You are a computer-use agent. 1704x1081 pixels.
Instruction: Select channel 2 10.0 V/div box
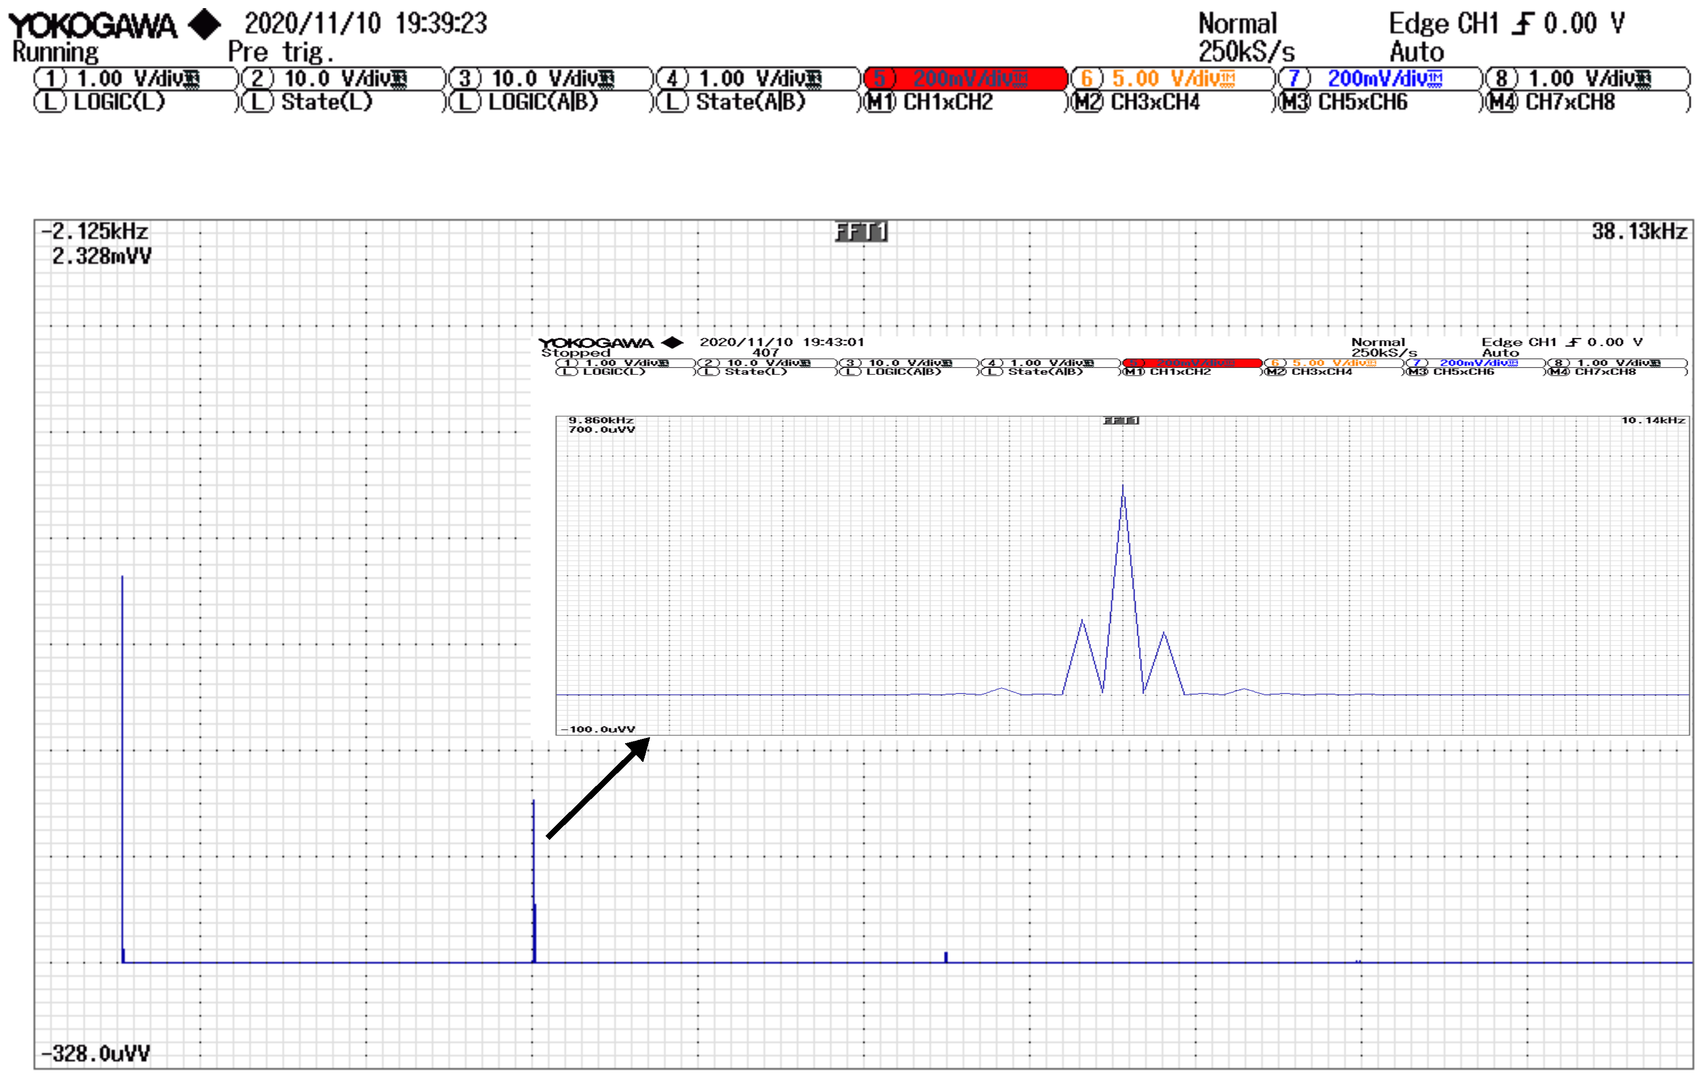coord(343,78)
